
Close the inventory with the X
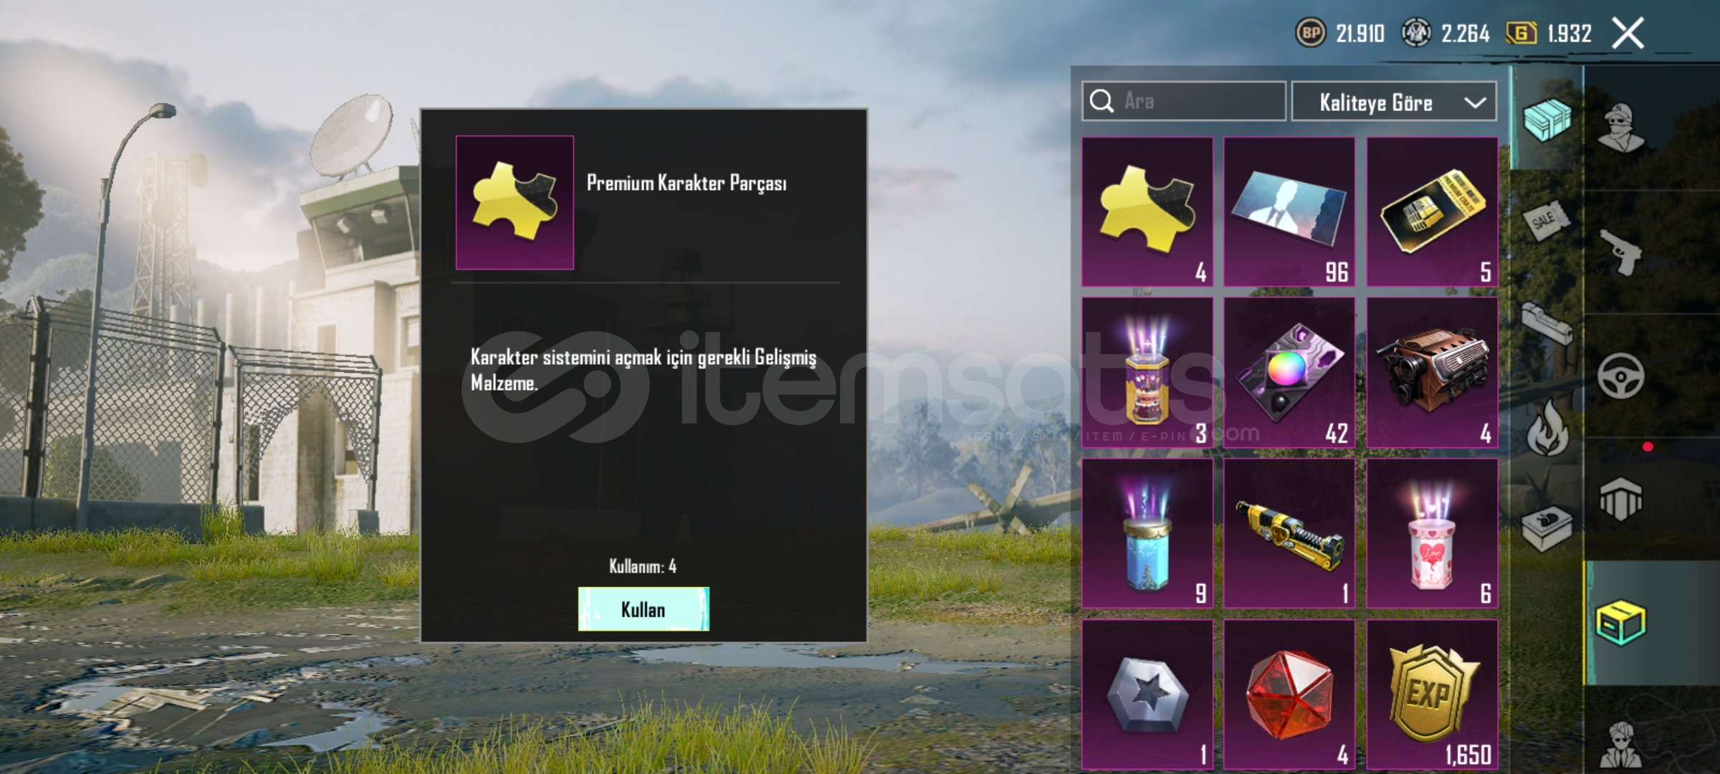click(1628, 34)
